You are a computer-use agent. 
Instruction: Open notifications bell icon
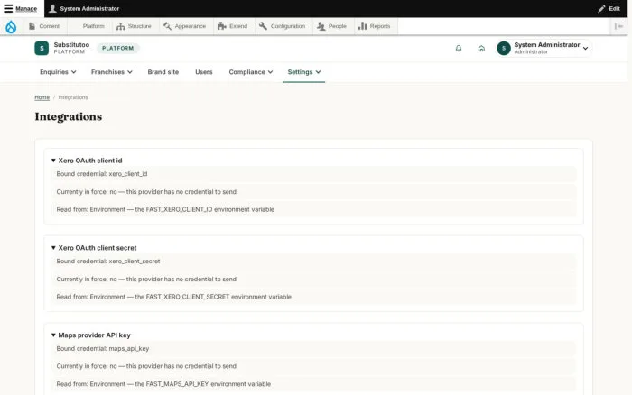[x=459, y=49]
